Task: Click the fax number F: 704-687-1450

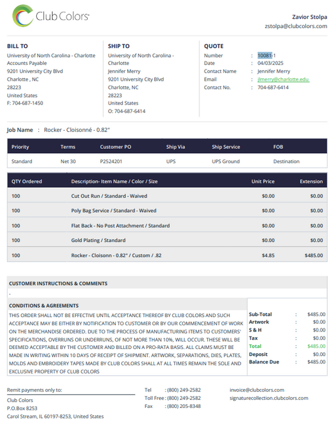Action: (25, 103)
